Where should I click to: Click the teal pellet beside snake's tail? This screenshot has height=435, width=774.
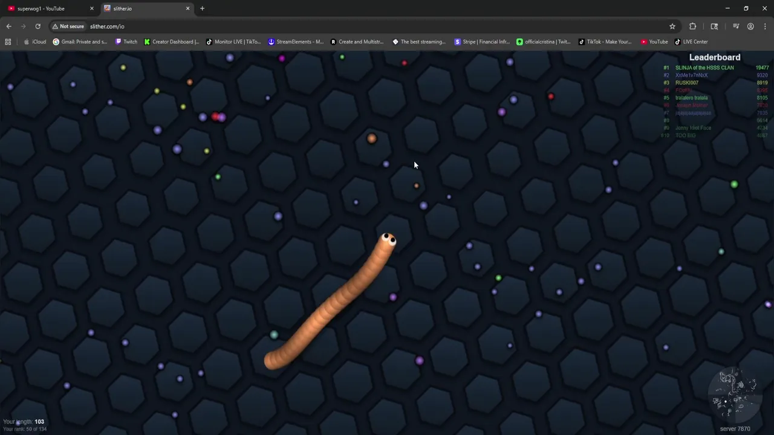[x=274, y=335]
